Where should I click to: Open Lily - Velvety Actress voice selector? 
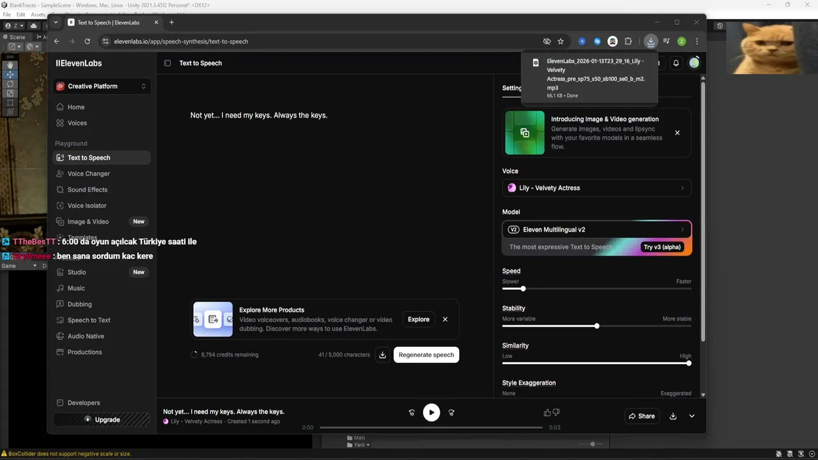coord(597,188)
